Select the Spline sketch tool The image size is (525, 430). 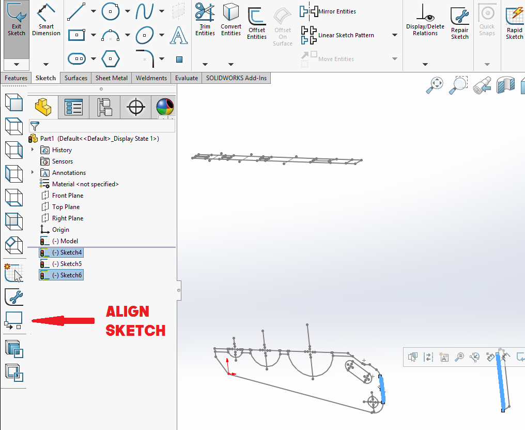pos(145,11)
